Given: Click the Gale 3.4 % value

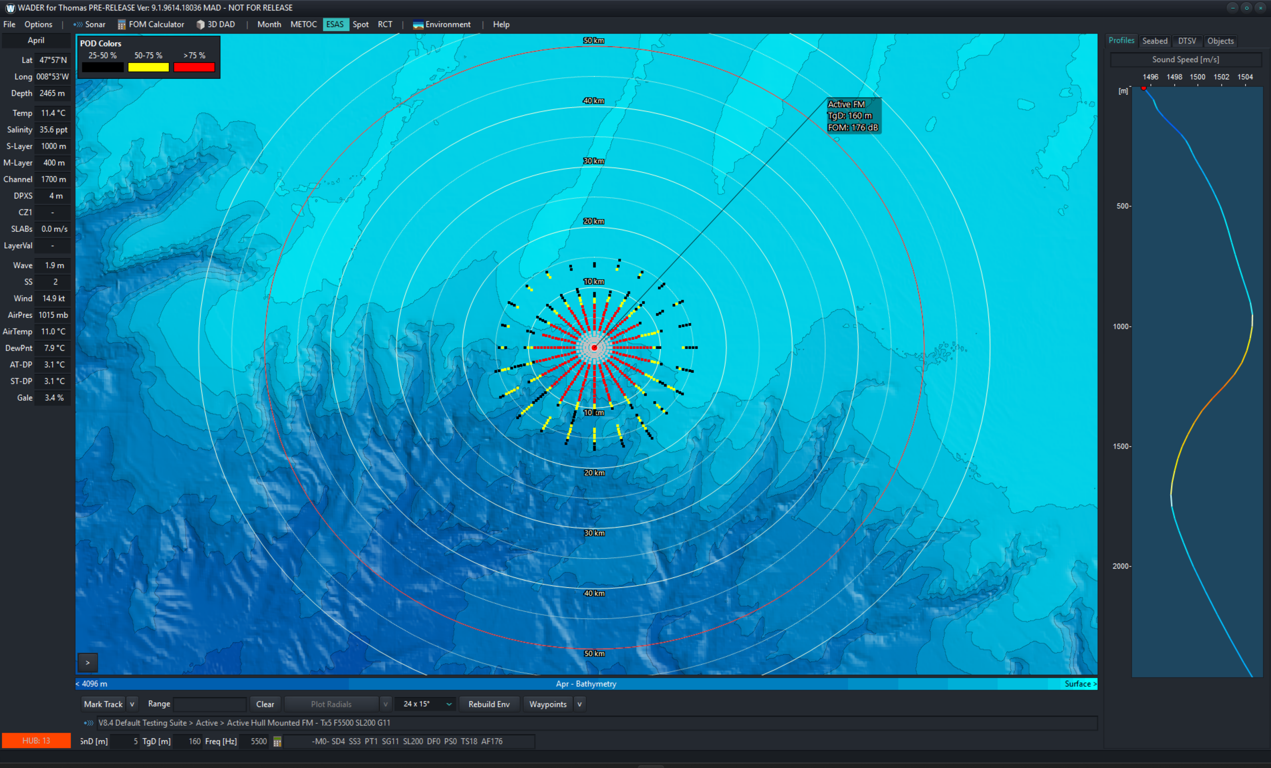Looking at the screenshot, I should click(53, 398).
